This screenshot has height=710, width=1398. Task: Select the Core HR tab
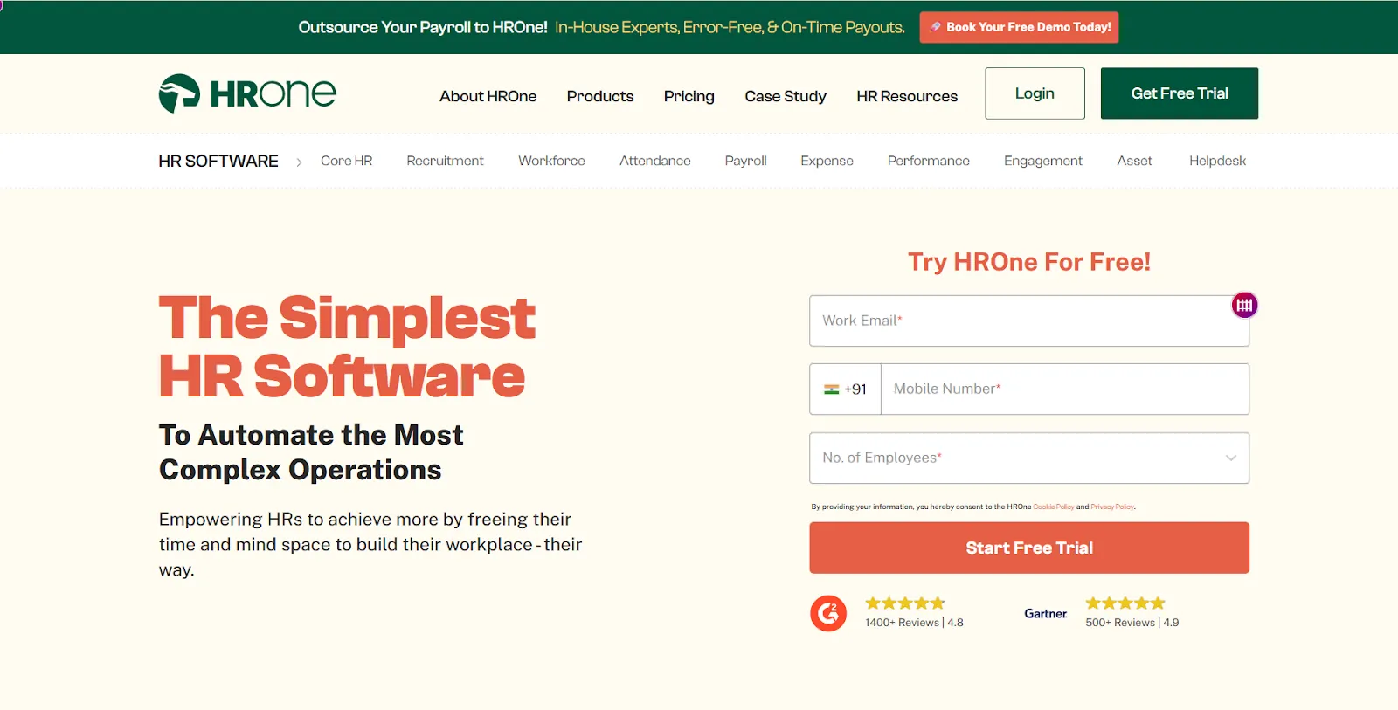[346, 161]
